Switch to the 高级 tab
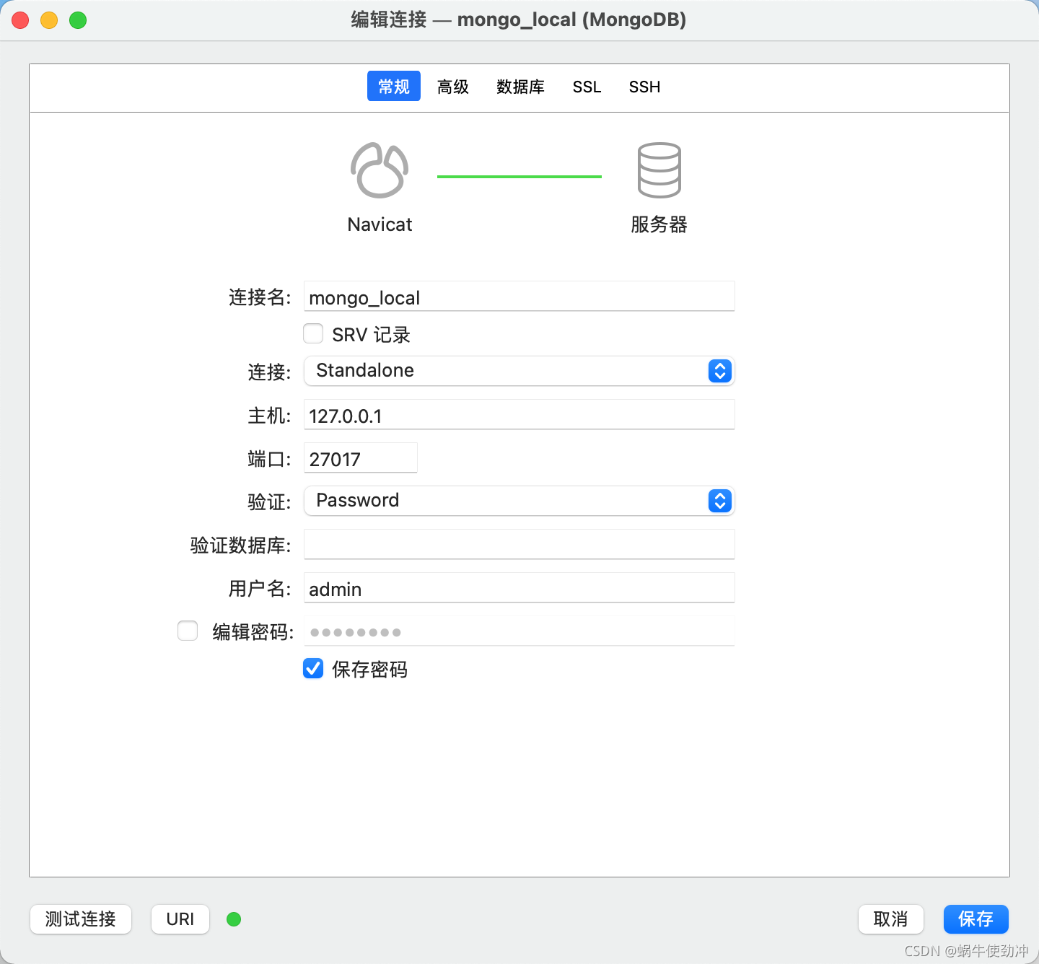The image size is (1039, 964). [x=453, y=87]
